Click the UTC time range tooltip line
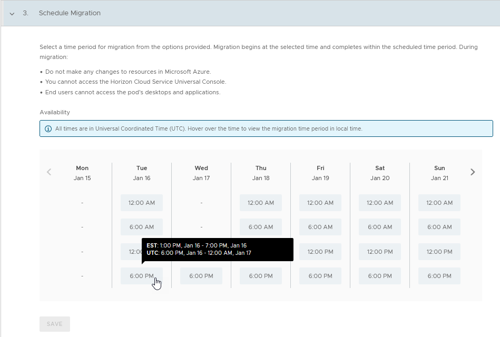The width and height of the screenshot is (500, 337). tap(199, 253)
